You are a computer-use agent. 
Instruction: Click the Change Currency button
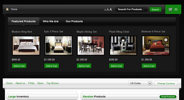[x=166, y=83]
